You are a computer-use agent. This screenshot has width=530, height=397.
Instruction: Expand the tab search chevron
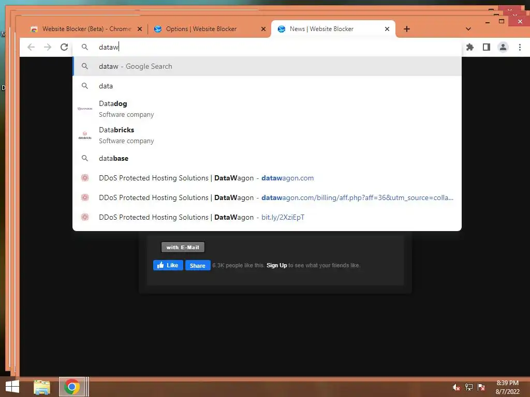click(468, 29)
